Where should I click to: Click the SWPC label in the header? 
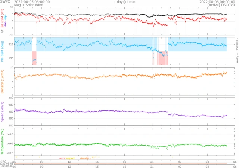pyautogui.click(x=5, y=1)
